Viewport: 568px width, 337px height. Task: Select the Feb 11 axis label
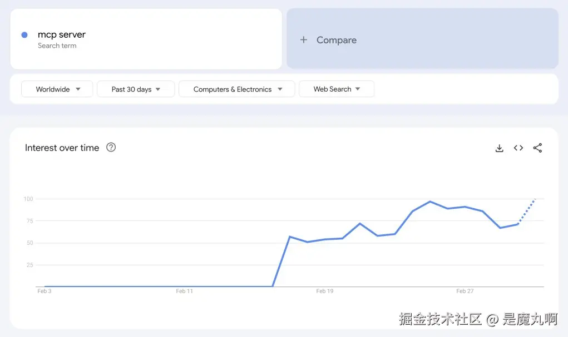[x=184, y=291]
